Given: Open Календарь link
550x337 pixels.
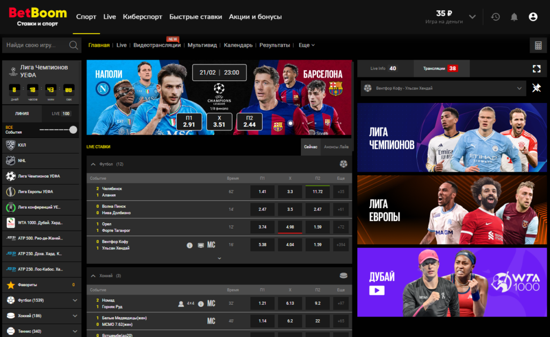Looking at the screenshot, I should [x=238, y=45].
